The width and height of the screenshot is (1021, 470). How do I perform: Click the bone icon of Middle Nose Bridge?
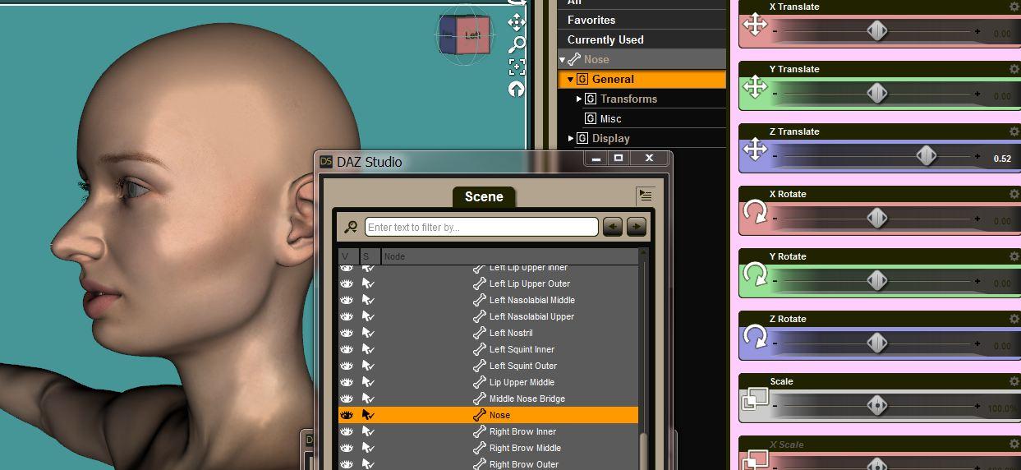click(x=480, y=399)
